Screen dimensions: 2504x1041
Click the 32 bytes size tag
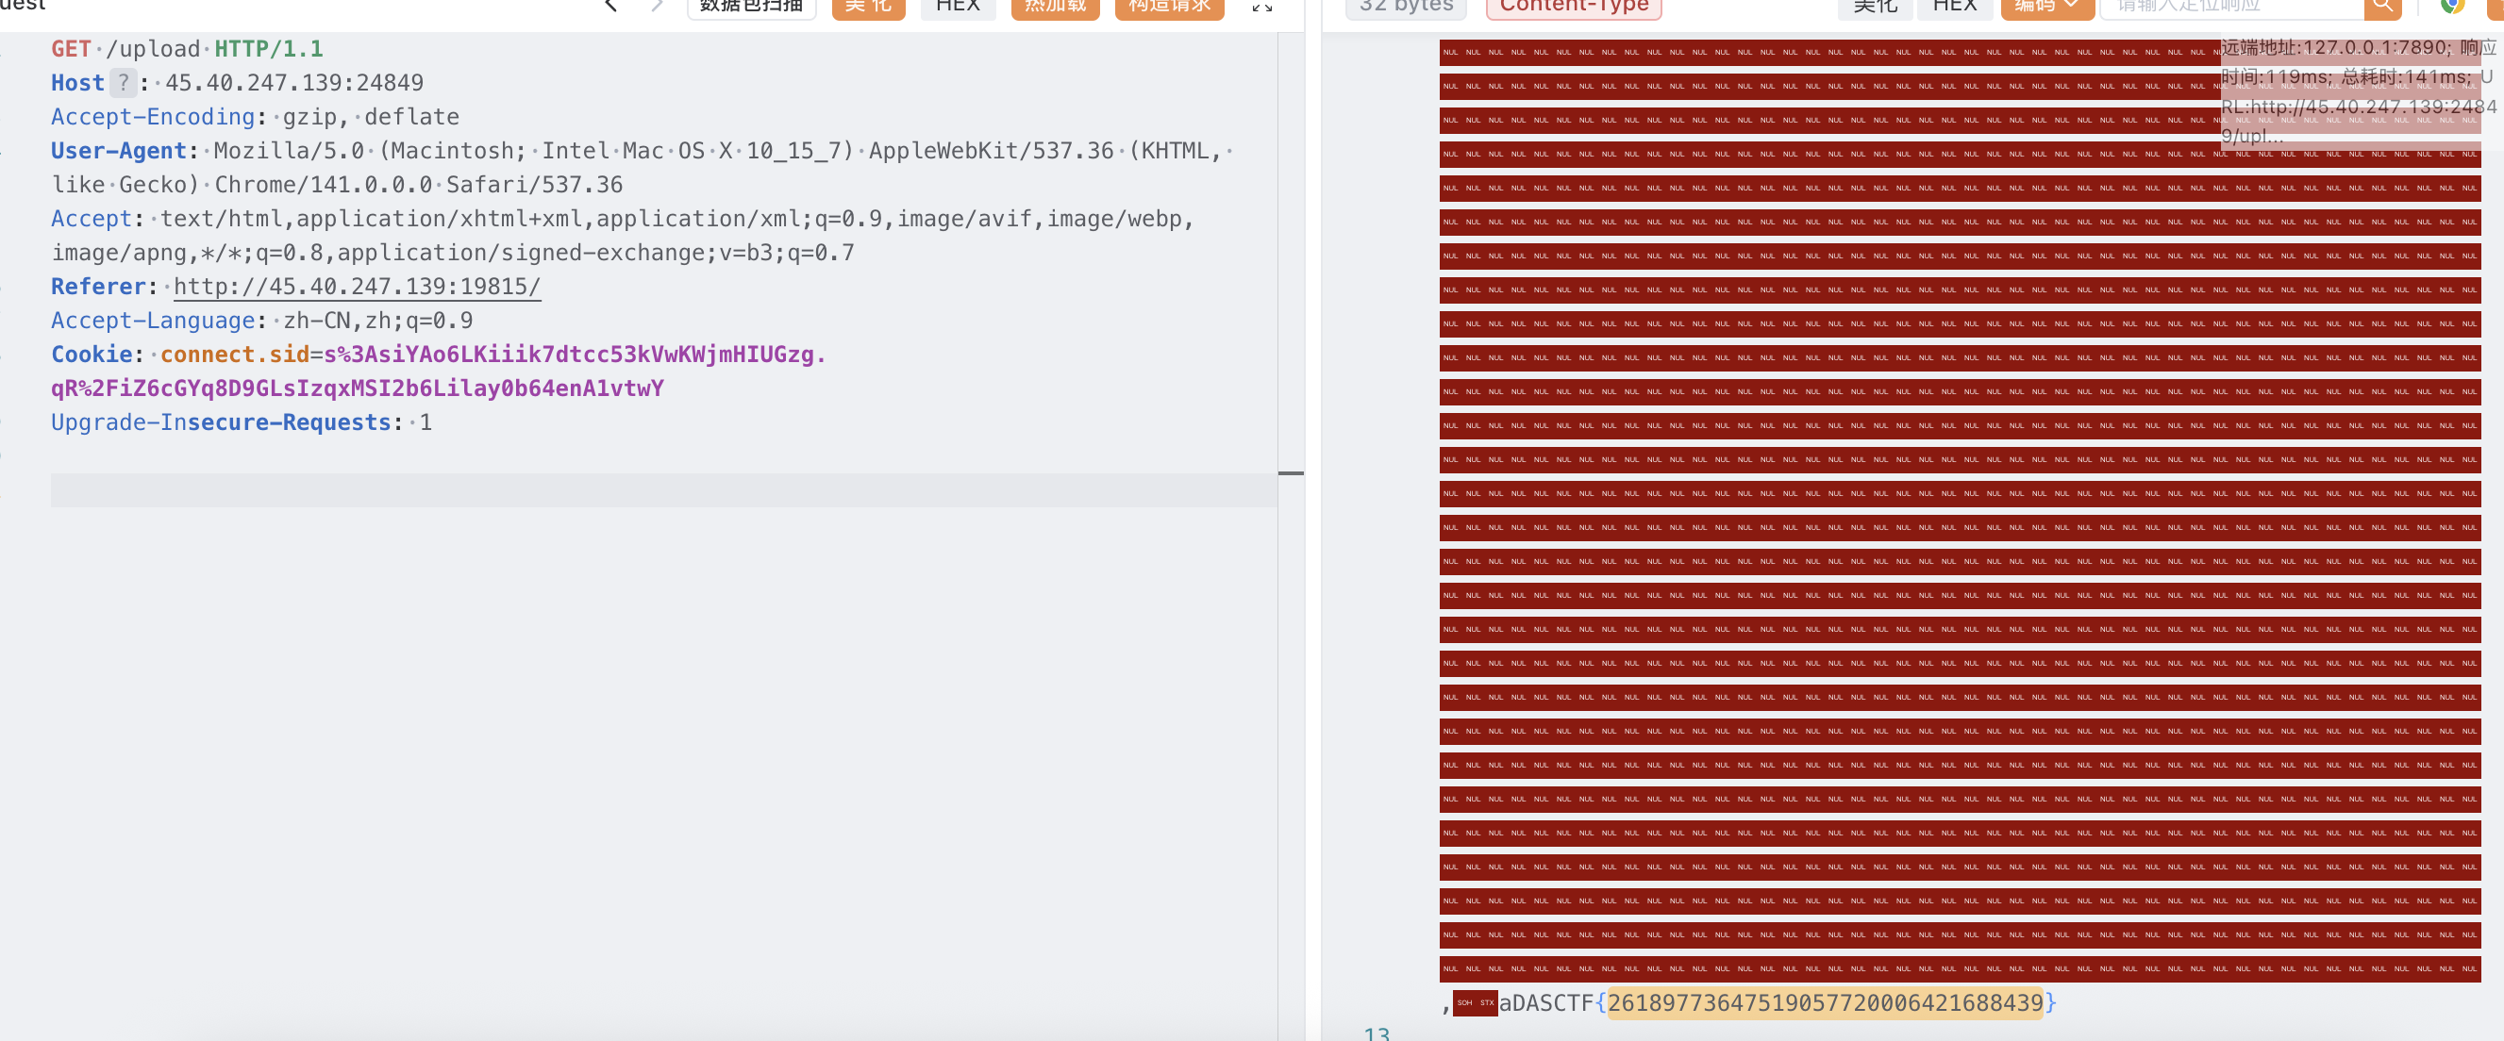coord(1406,7)
